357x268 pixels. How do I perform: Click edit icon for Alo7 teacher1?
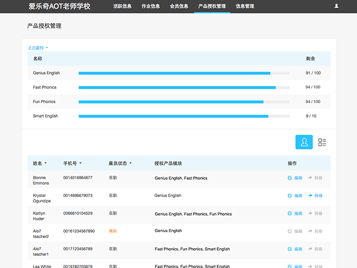click(x=290, y=249)
